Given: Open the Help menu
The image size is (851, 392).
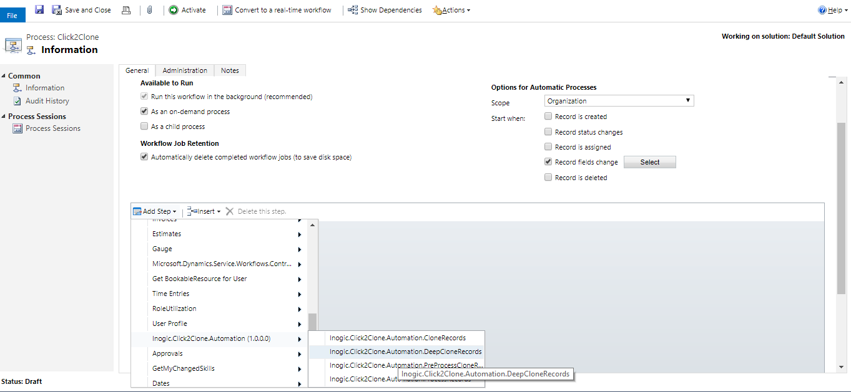Looking at the screenshot, I should [832, 10].
